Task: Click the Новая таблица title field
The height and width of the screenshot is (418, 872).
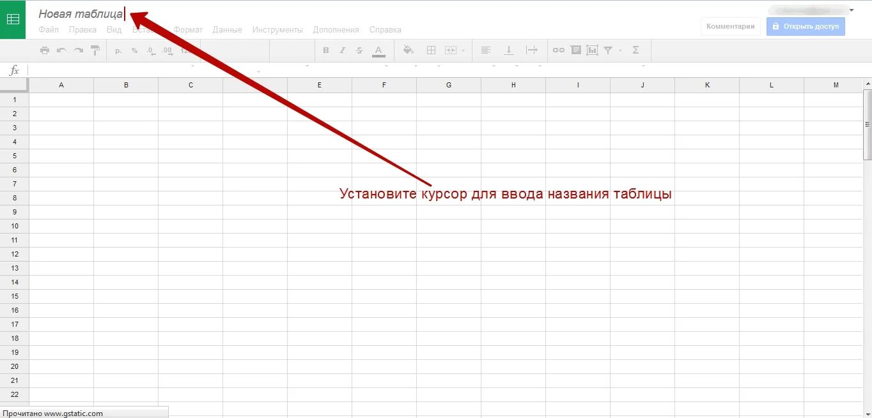Action: point(81,13)
